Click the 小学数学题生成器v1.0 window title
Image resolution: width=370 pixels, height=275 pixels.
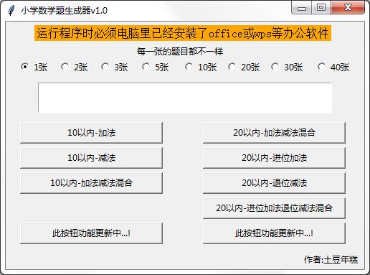coord(64,11)
